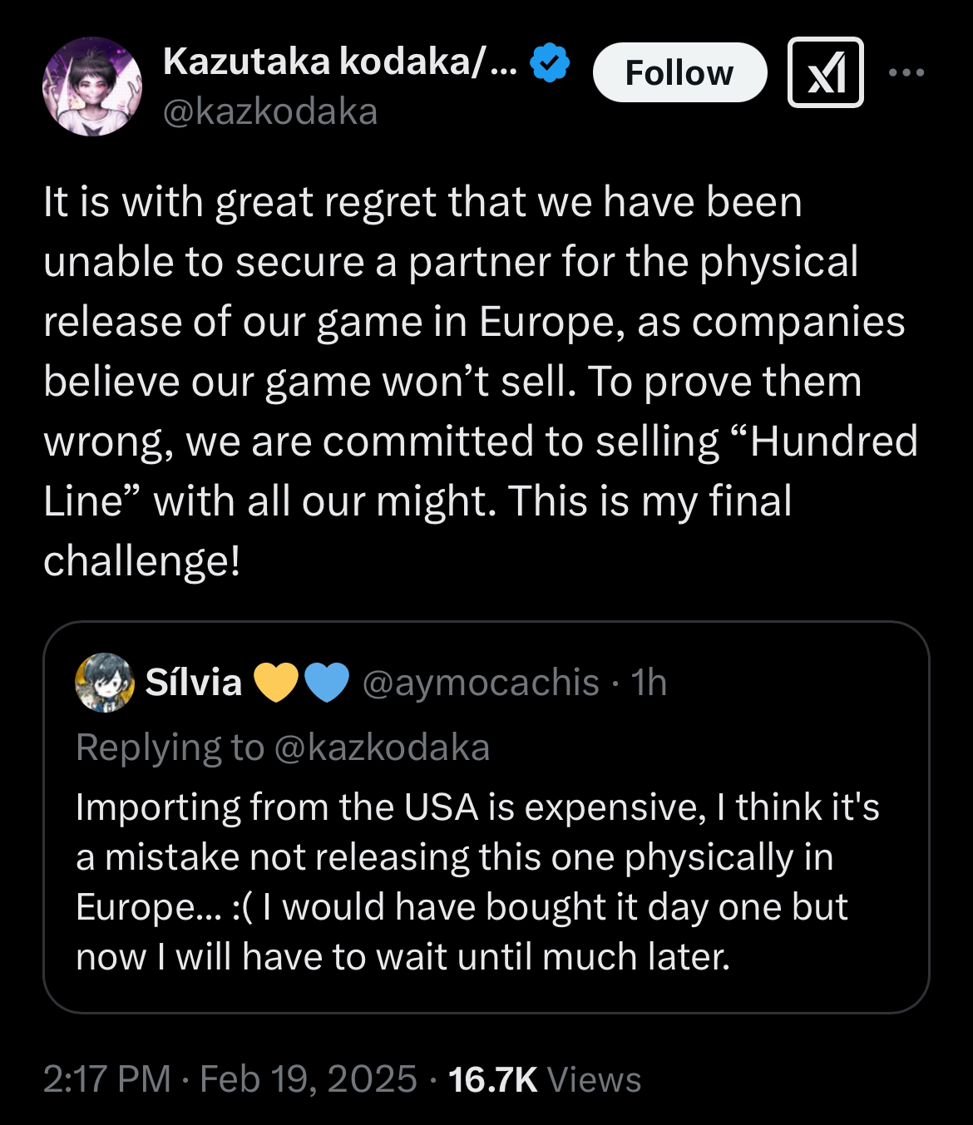Open the @kazkodaka handle under the name
Screen dimensions: 973x1125
coord(270,111)
